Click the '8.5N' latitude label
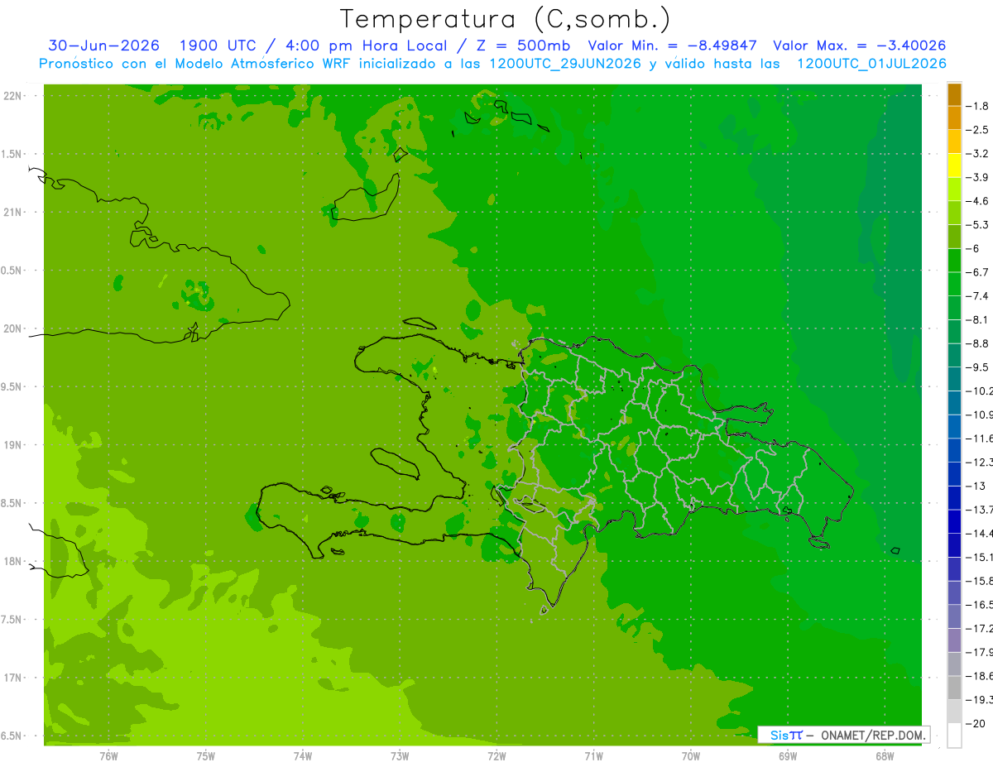The image size is (993, 767). point(12,504)
